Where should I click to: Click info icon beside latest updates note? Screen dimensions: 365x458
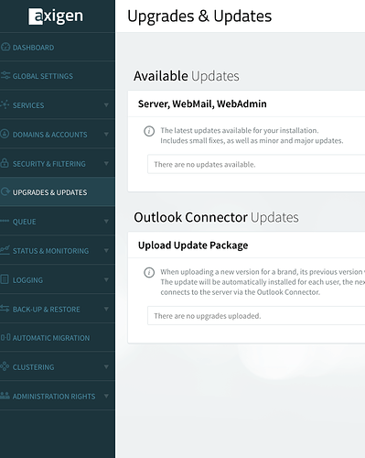tap(149, 132)
